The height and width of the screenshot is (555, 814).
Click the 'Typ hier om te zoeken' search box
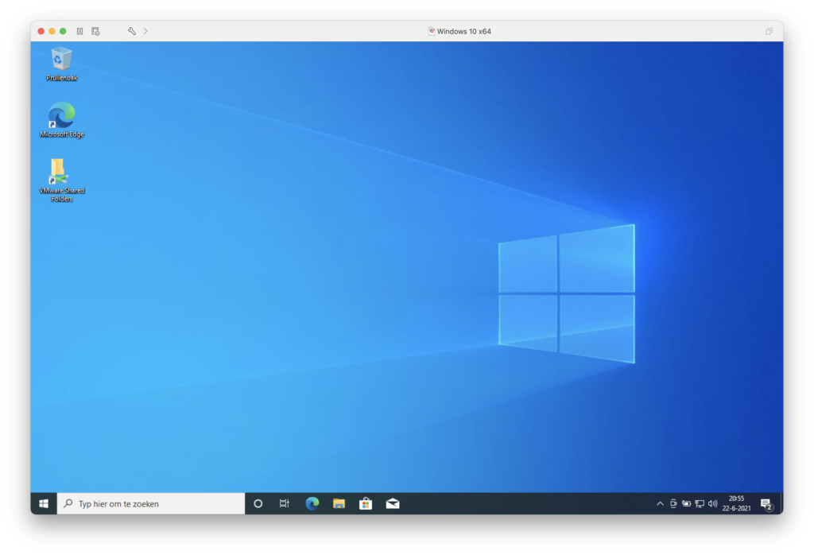150,503
